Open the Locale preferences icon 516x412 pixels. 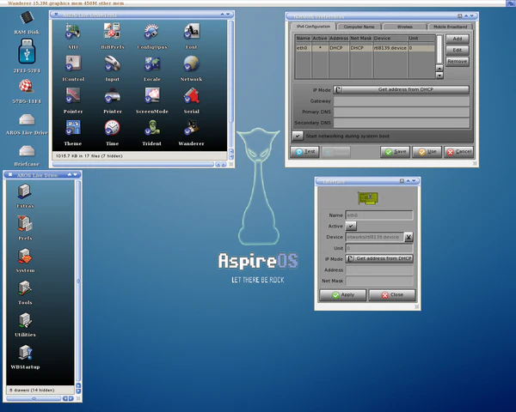tap(151, 64)
